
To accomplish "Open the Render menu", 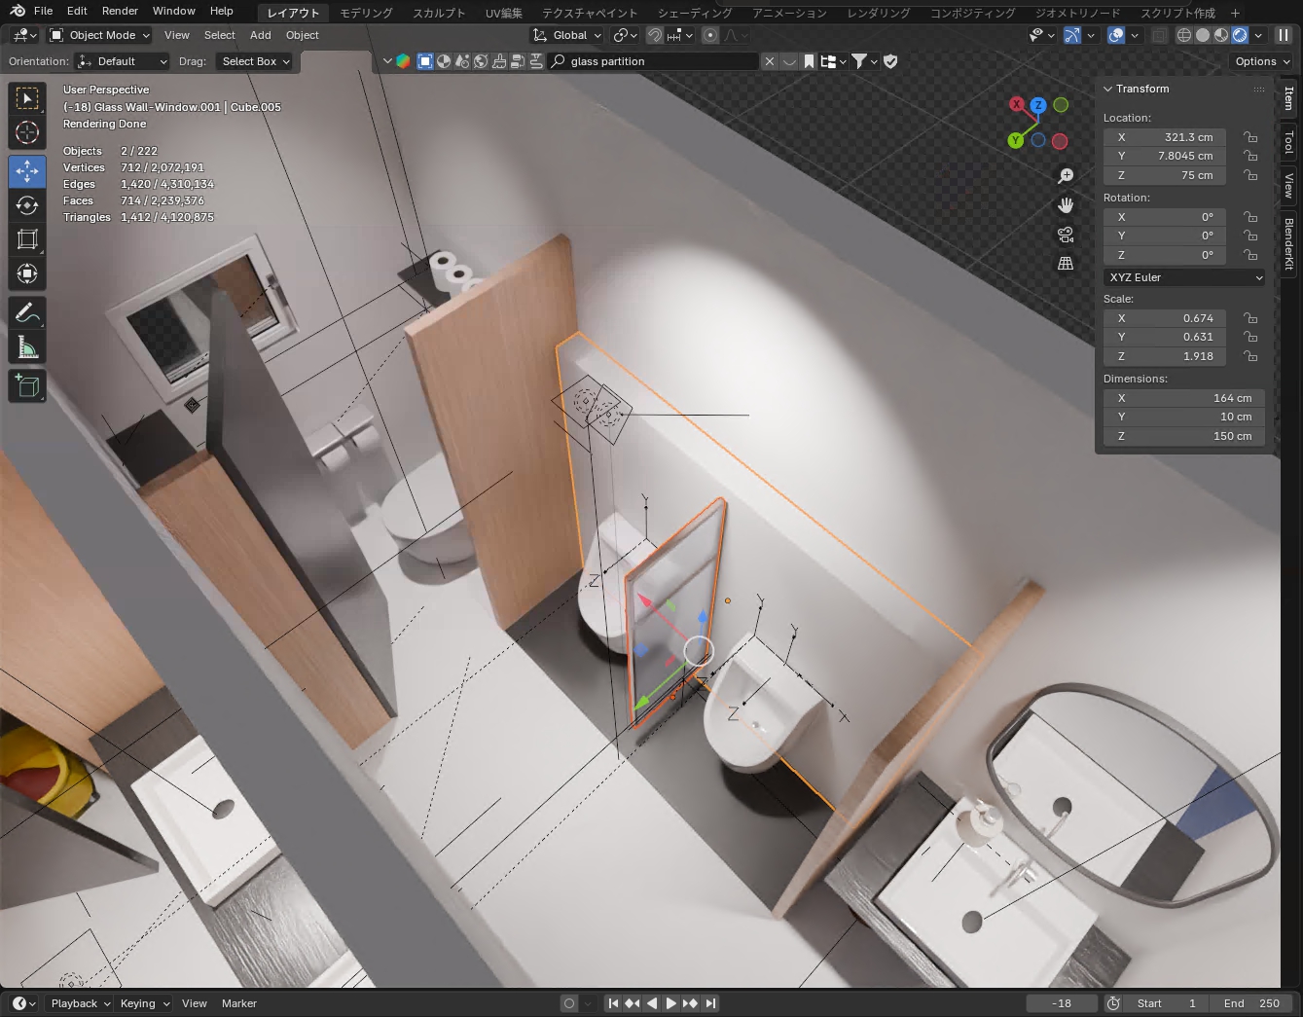I will (120, 11).
